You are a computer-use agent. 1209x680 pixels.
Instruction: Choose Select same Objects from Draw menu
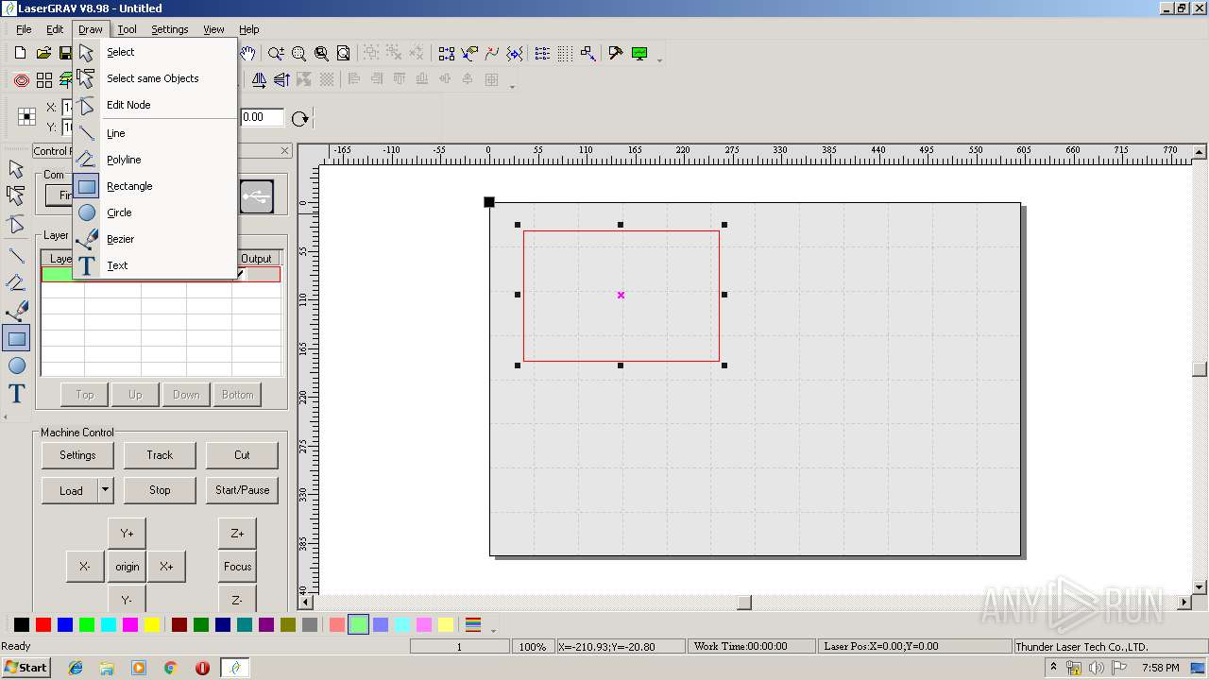(155, 78)
